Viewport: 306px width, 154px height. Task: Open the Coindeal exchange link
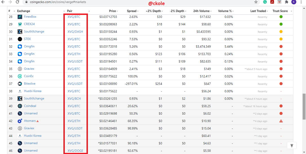(30, 106)
